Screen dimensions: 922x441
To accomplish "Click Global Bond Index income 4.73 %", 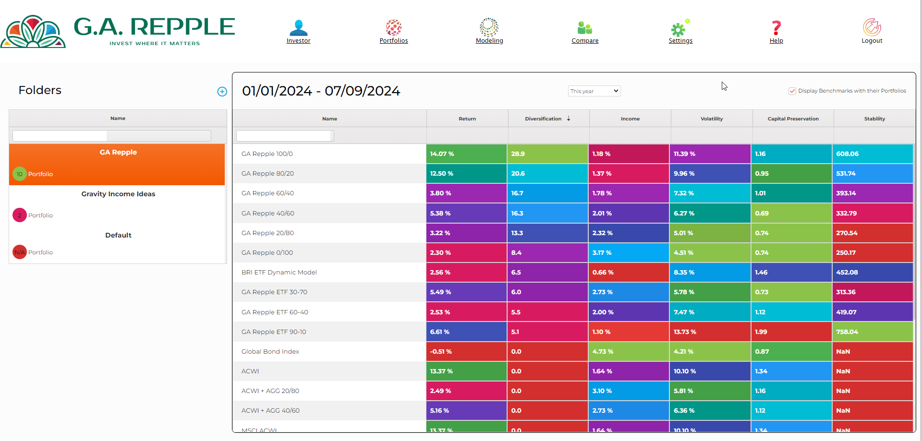I will click(629, 351).
